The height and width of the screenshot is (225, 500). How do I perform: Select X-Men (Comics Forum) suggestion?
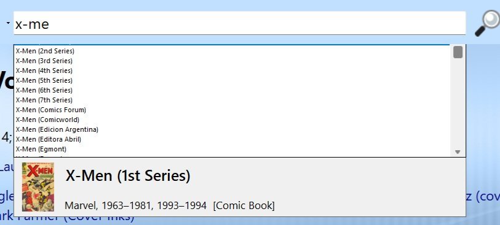(x=232, y=110)
